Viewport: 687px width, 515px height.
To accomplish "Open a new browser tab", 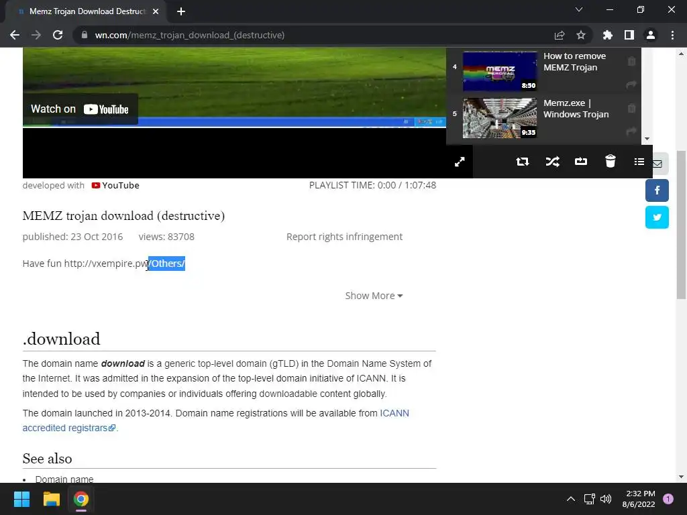I will pos(181,11).
